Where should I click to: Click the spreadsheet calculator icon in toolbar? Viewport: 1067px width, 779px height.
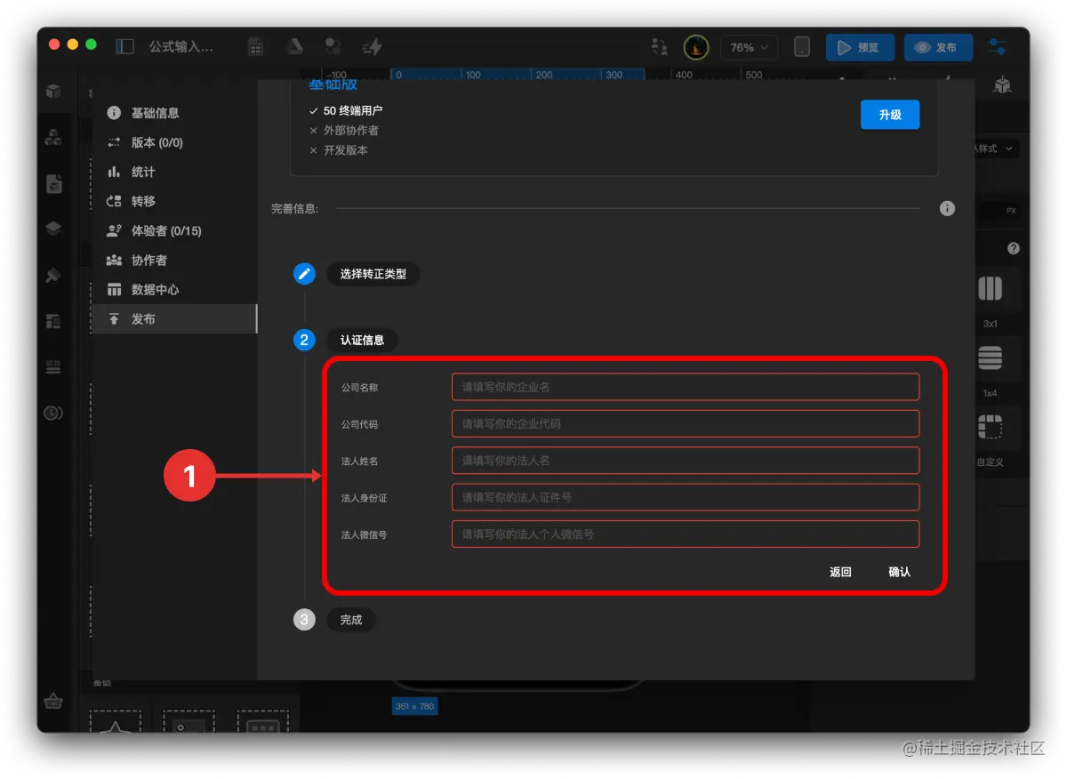(x=255, y=47)
